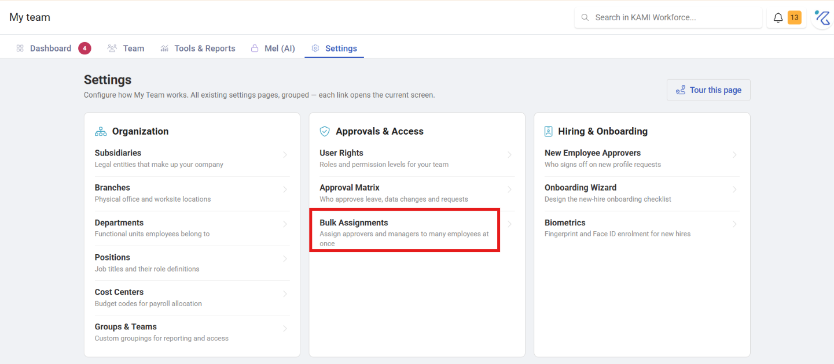834x364 pixels.
Task: Open the Tools & Reports tab
Action: [197, 49]
